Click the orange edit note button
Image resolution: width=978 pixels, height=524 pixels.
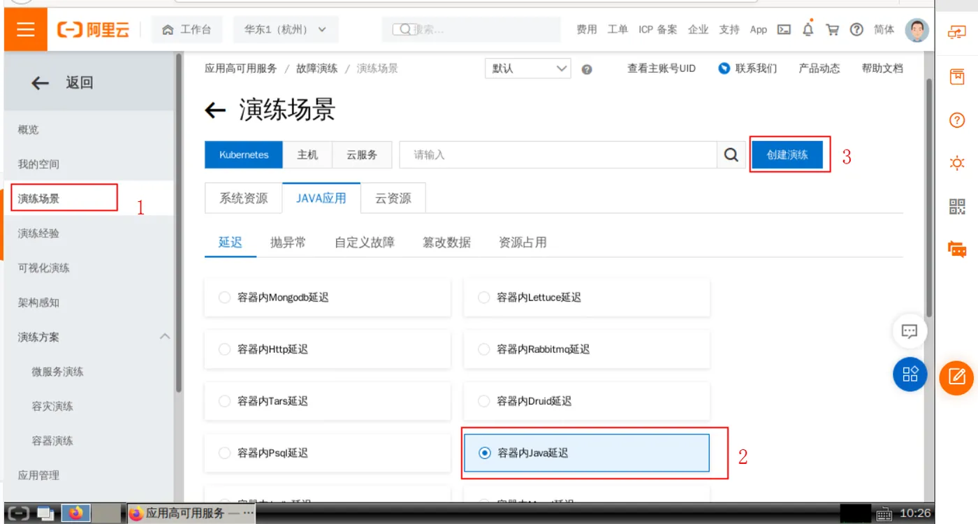(x=956, y=378)
